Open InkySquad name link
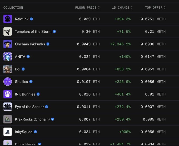This screenshot has height=146, width=179. [24, 132]
